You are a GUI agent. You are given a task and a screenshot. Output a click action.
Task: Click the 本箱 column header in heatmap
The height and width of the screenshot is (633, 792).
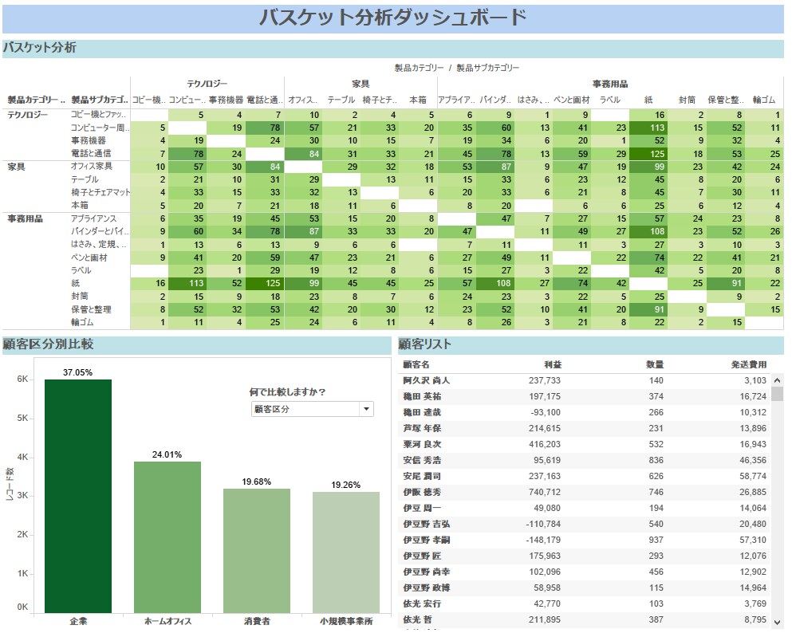418,100
